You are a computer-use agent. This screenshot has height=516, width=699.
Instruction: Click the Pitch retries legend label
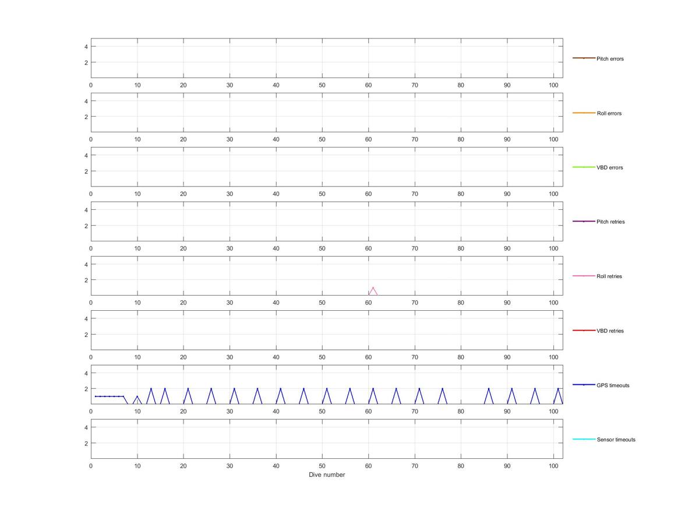point(610,222)
